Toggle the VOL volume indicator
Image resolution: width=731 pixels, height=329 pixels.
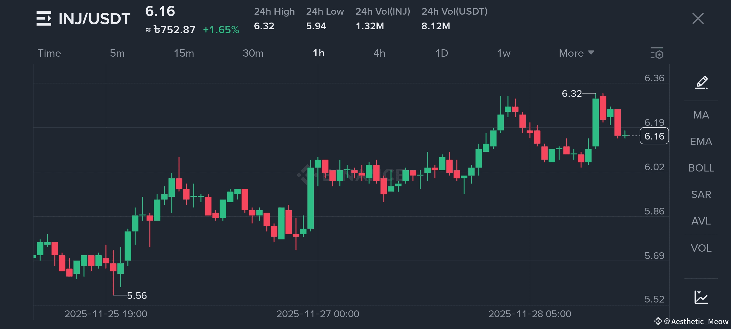click(x=701, y=248)
